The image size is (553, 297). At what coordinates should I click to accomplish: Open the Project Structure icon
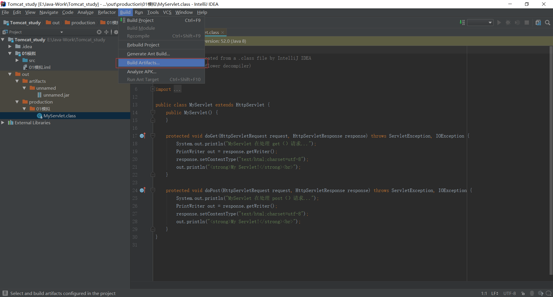pyautogui.click(x=538, y=22)
